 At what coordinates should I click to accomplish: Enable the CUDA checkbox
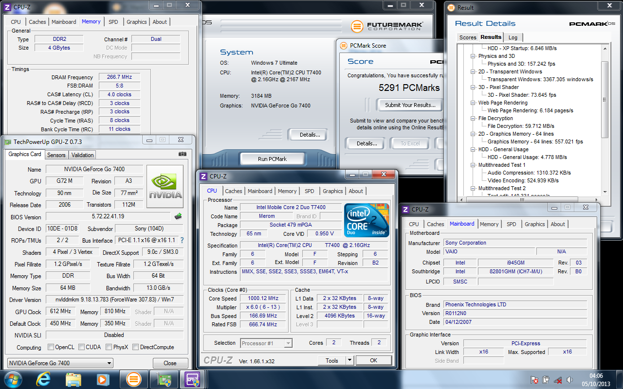81,347
